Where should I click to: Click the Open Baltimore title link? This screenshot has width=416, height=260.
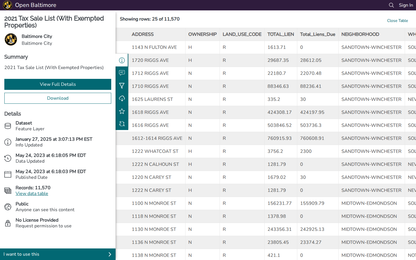click(36, 5)
